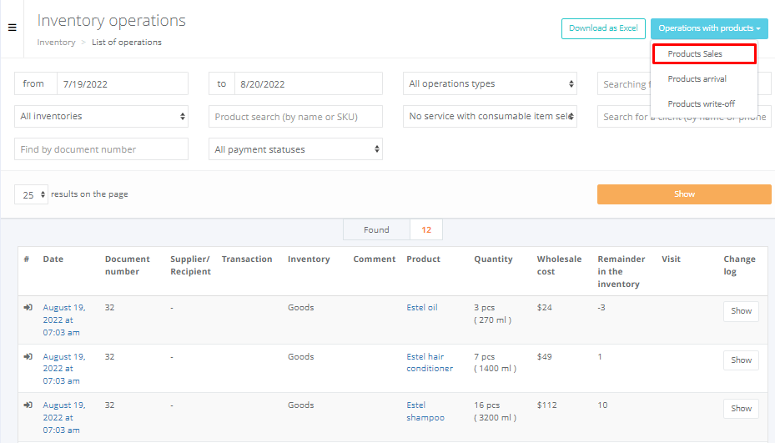775x443 pixels.
Task: Click the List of operations breadcrumb text
Action: 127,43
